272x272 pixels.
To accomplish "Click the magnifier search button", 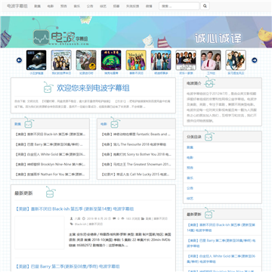I will (205, 6).
